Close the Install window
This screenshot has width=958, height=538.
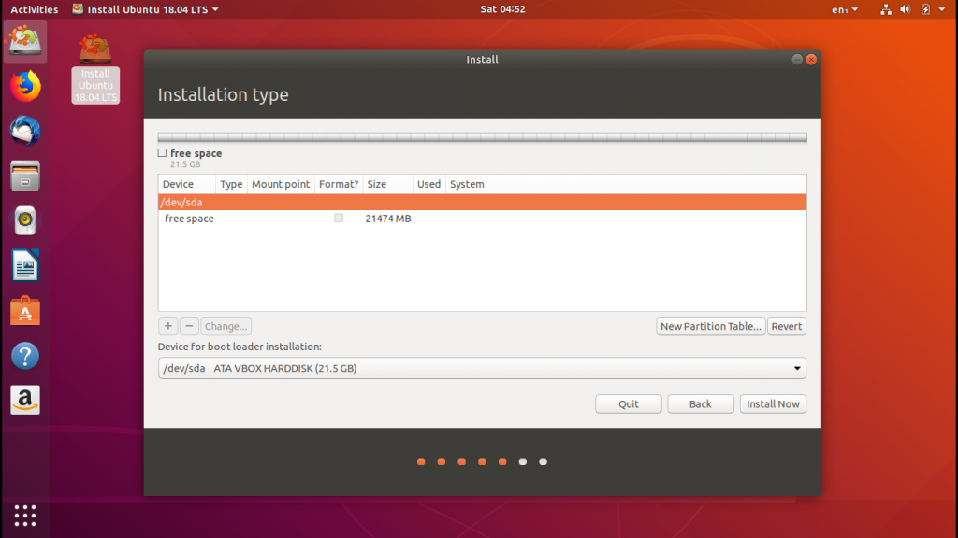click(811, 59)
